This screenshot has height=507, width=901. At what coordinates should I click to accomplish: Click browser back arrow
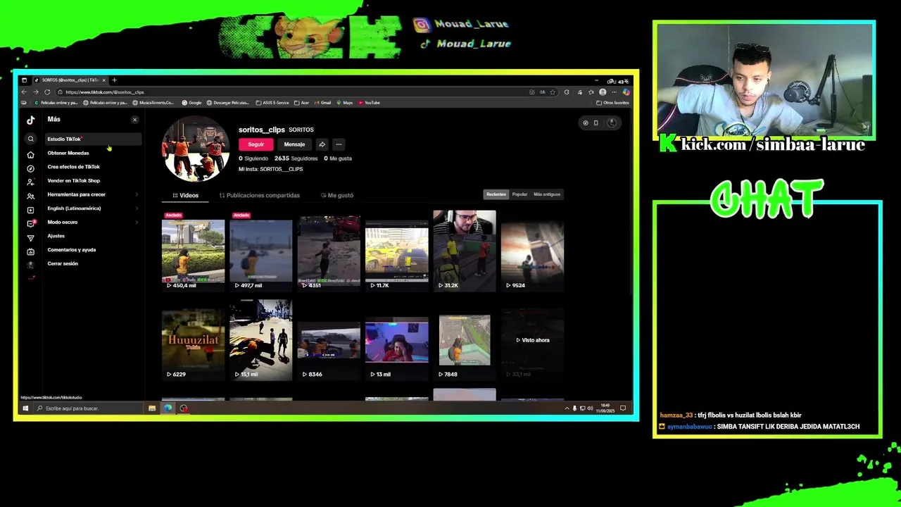tap(24, 92)
